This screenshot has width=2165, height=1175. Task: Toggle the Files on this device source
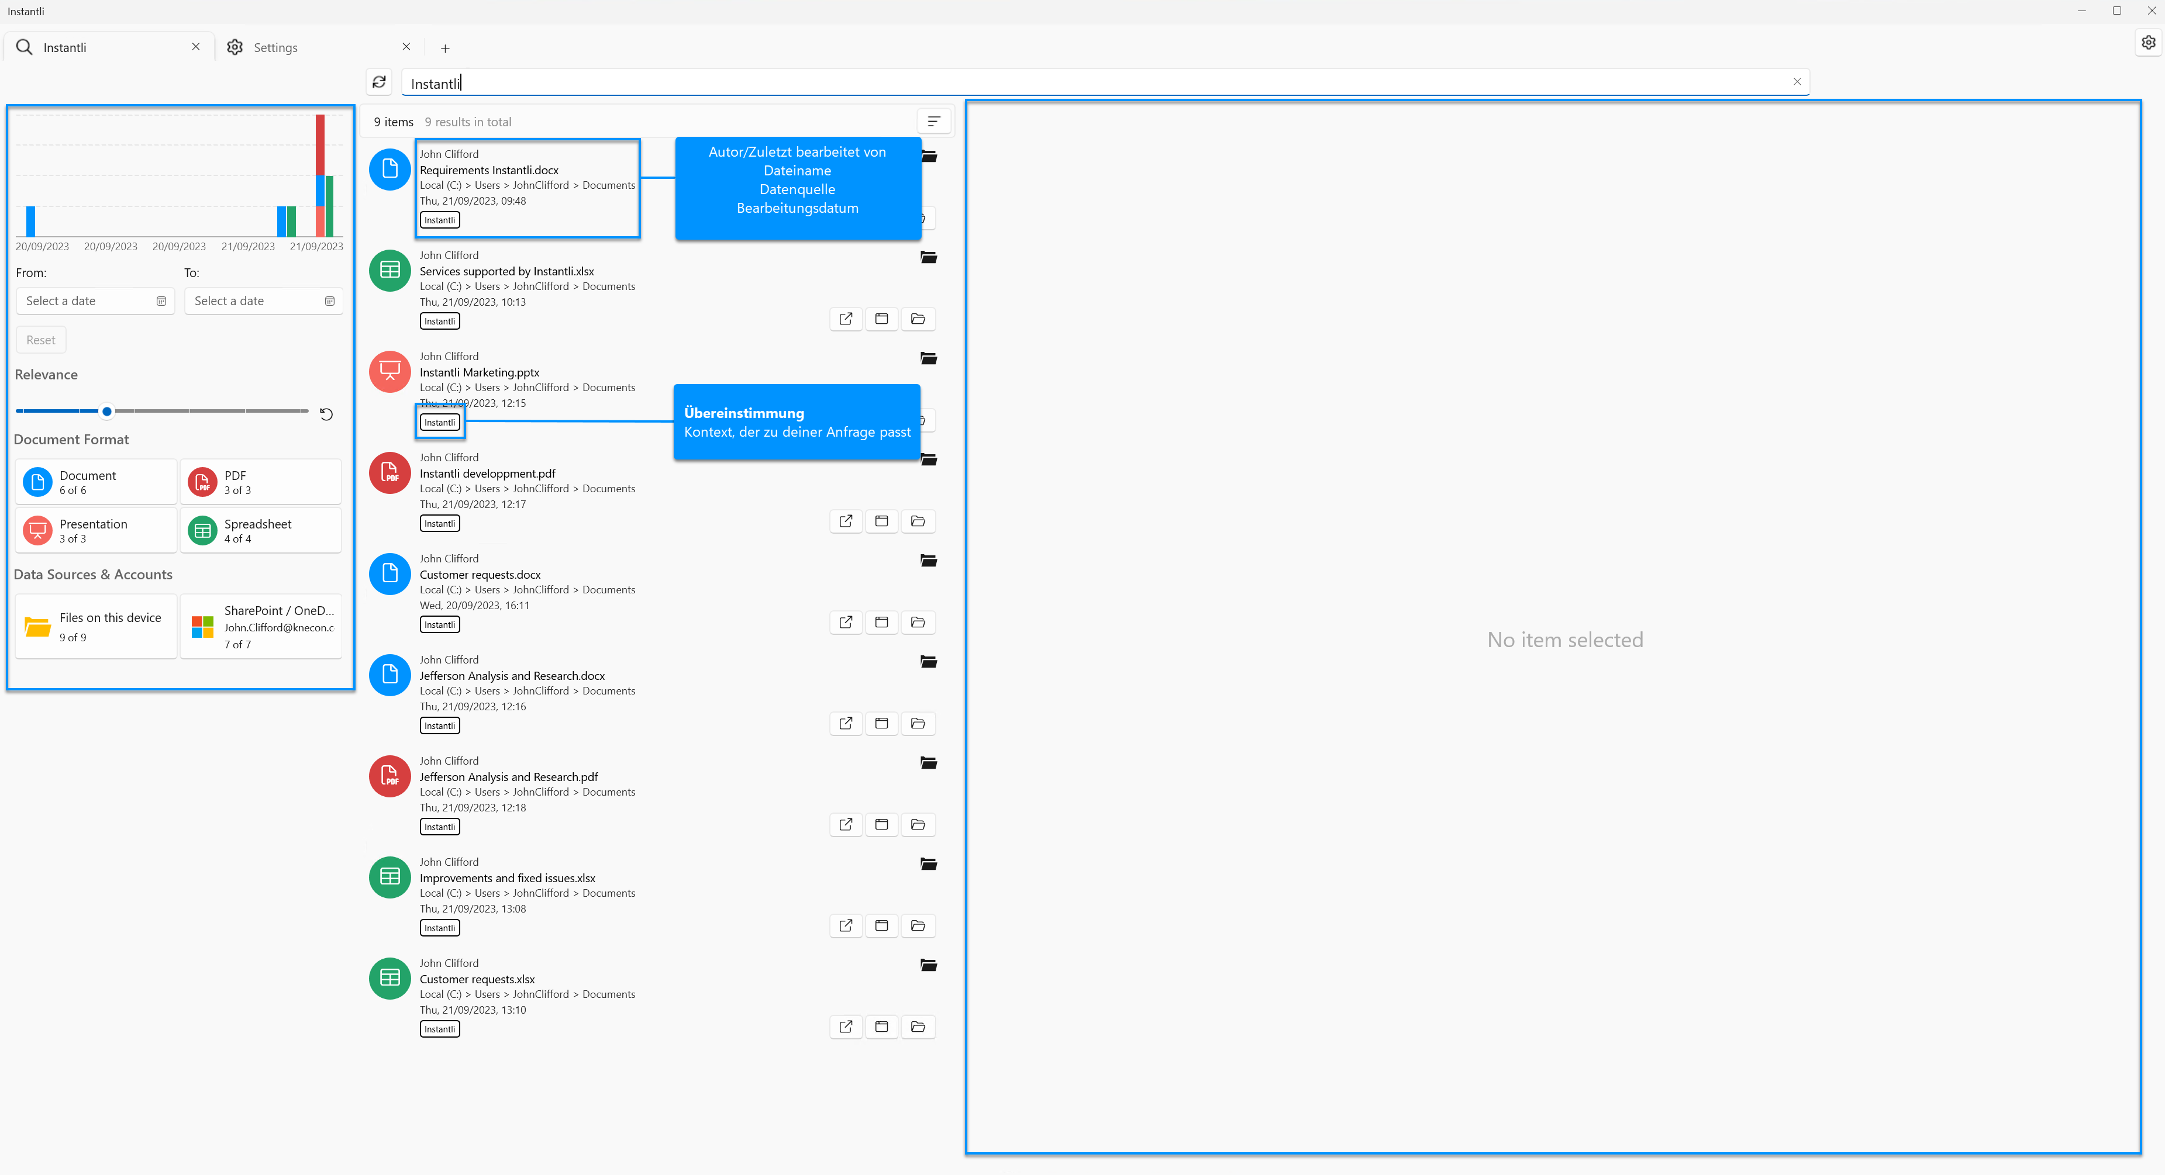96,627
